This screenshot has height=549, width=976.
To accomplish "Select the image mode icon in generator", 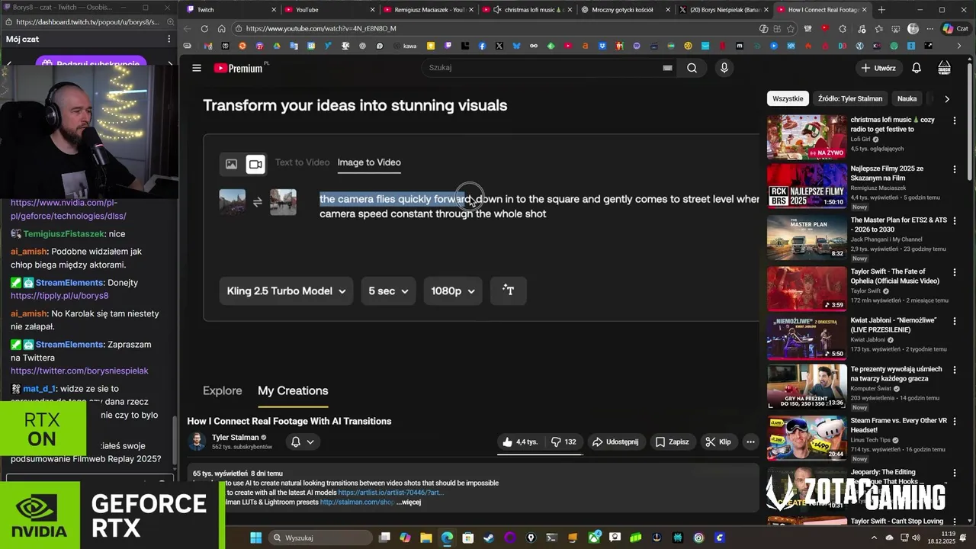I will pyautogui.click(x=232, y=164).
